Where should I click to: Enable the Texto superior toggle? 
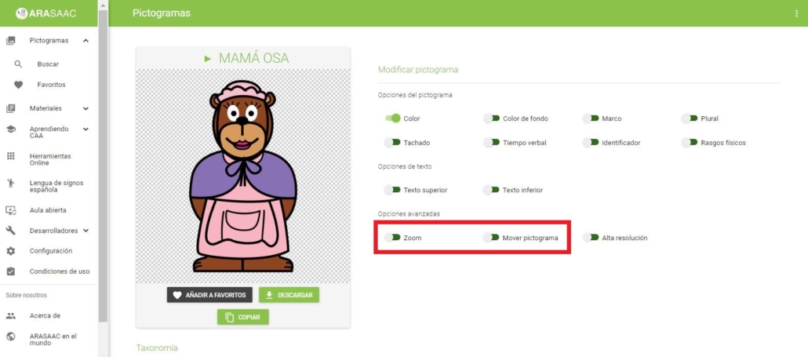tap(393, 190)
